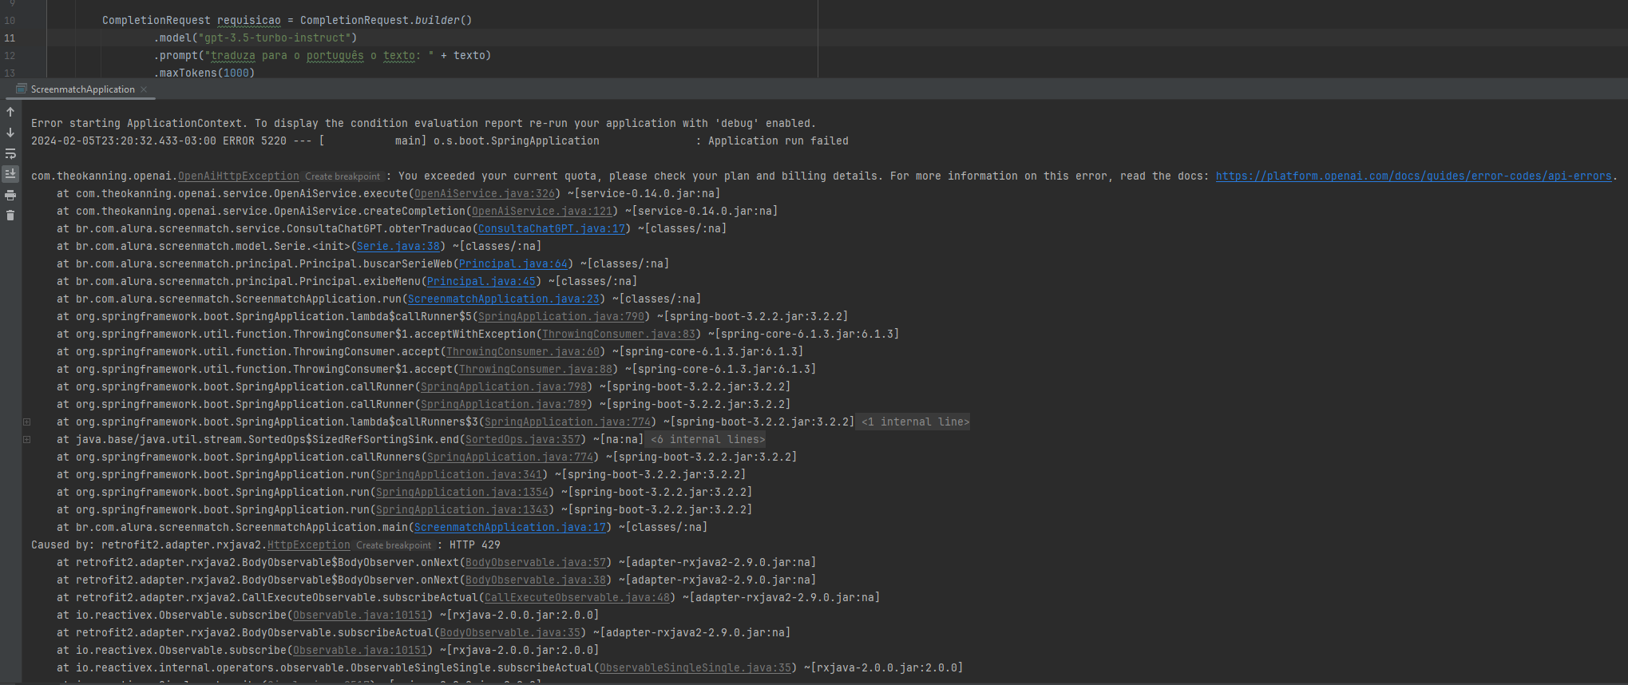This screenshot has height=685, width=1628.
Task: Open the OpenAiHttpException class link
Action: pos(239,176)
